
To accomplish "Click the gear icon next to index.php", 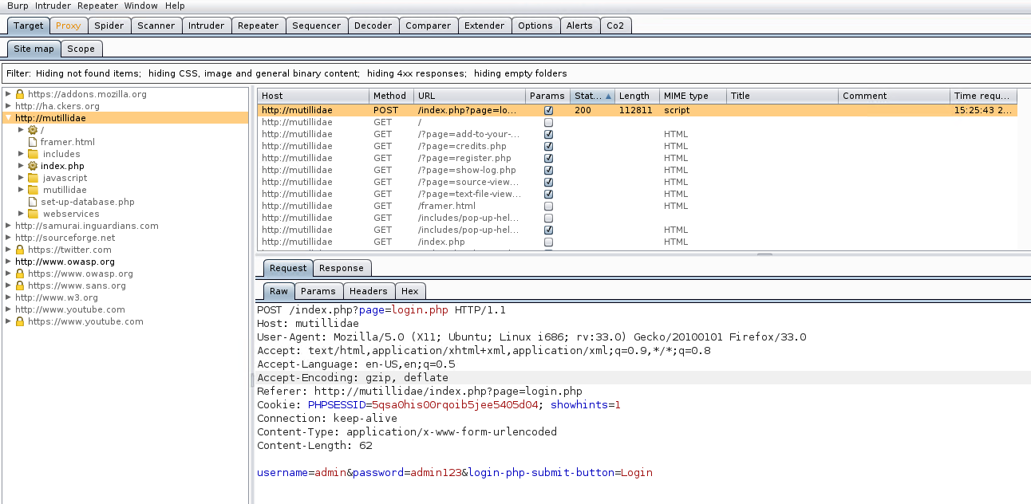I will click(33, 166).
